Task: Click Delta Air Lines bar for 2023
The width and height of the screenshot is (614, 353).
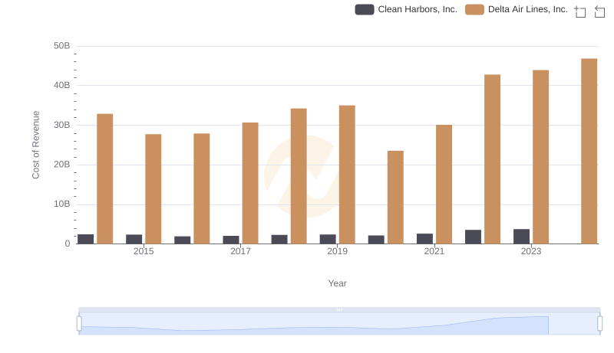Action: (x=541, y=157)
